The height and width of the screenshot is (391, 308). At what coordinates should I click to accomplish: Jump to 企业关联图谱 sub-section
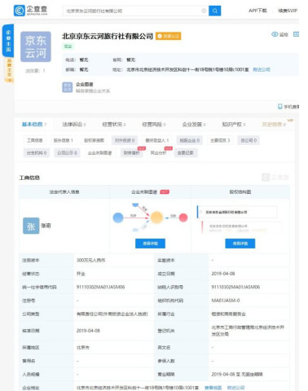click(99, 153)
